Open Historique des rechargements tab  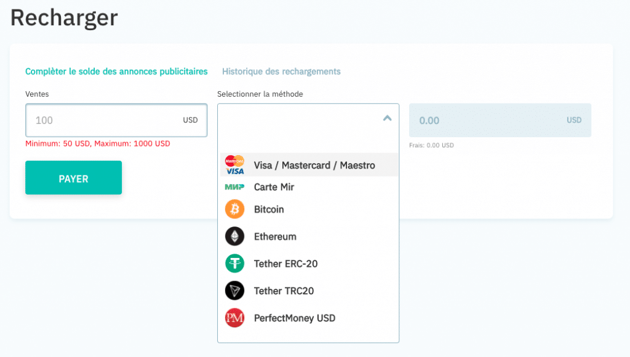click(x=281, y=71)
